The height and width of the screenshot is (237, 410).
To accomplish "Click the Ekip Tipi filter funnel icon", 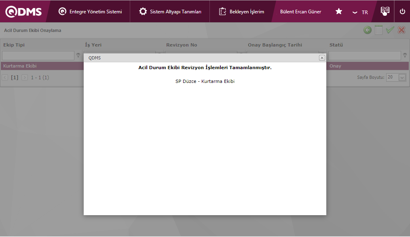I will click(78, 55).
